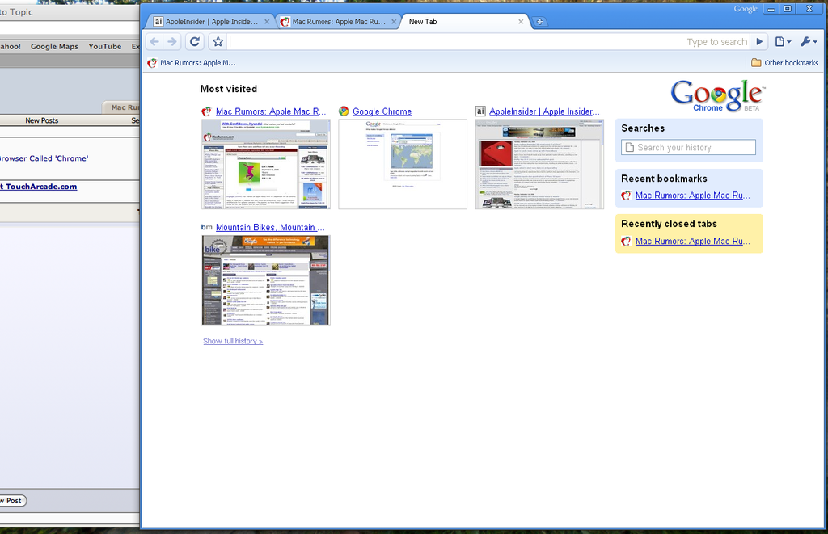
Task: Click the Mac Rumors favicon in Most visited
Action: point(206,111)
